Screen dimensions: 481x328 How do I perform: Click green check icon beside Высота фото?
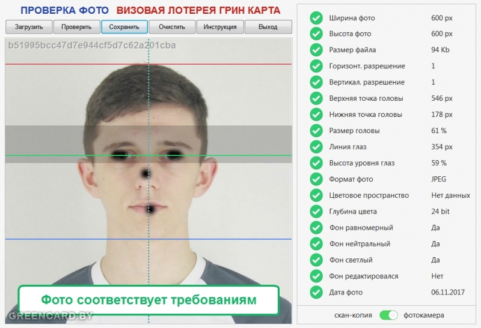(x=316, y=34)
